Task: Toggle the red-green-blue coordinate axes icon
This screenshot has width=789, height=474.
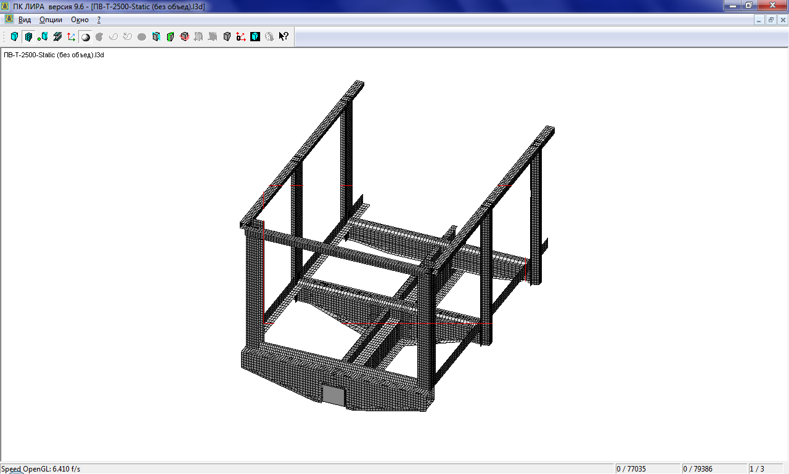Action: (72, 37)
